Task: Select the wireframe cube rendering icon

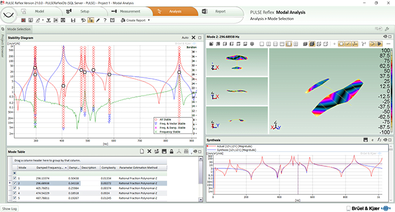Action: pos(319,44)
